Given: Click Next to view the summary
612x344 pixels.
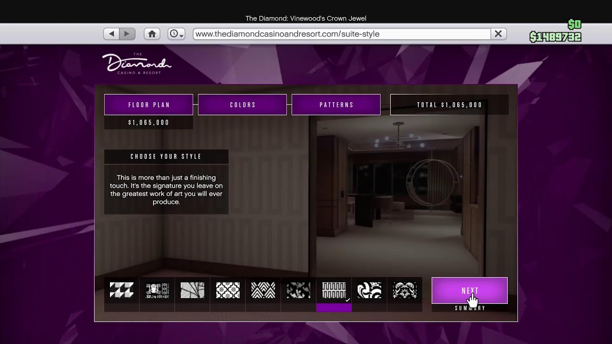Looking at the screenshot, I should coord(470,290).
